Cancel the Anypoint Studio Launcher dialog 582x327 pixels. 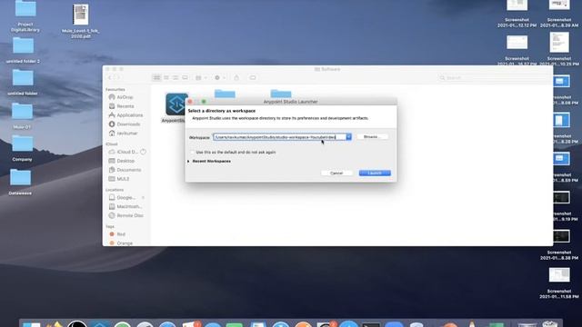(x=336, y=173)
